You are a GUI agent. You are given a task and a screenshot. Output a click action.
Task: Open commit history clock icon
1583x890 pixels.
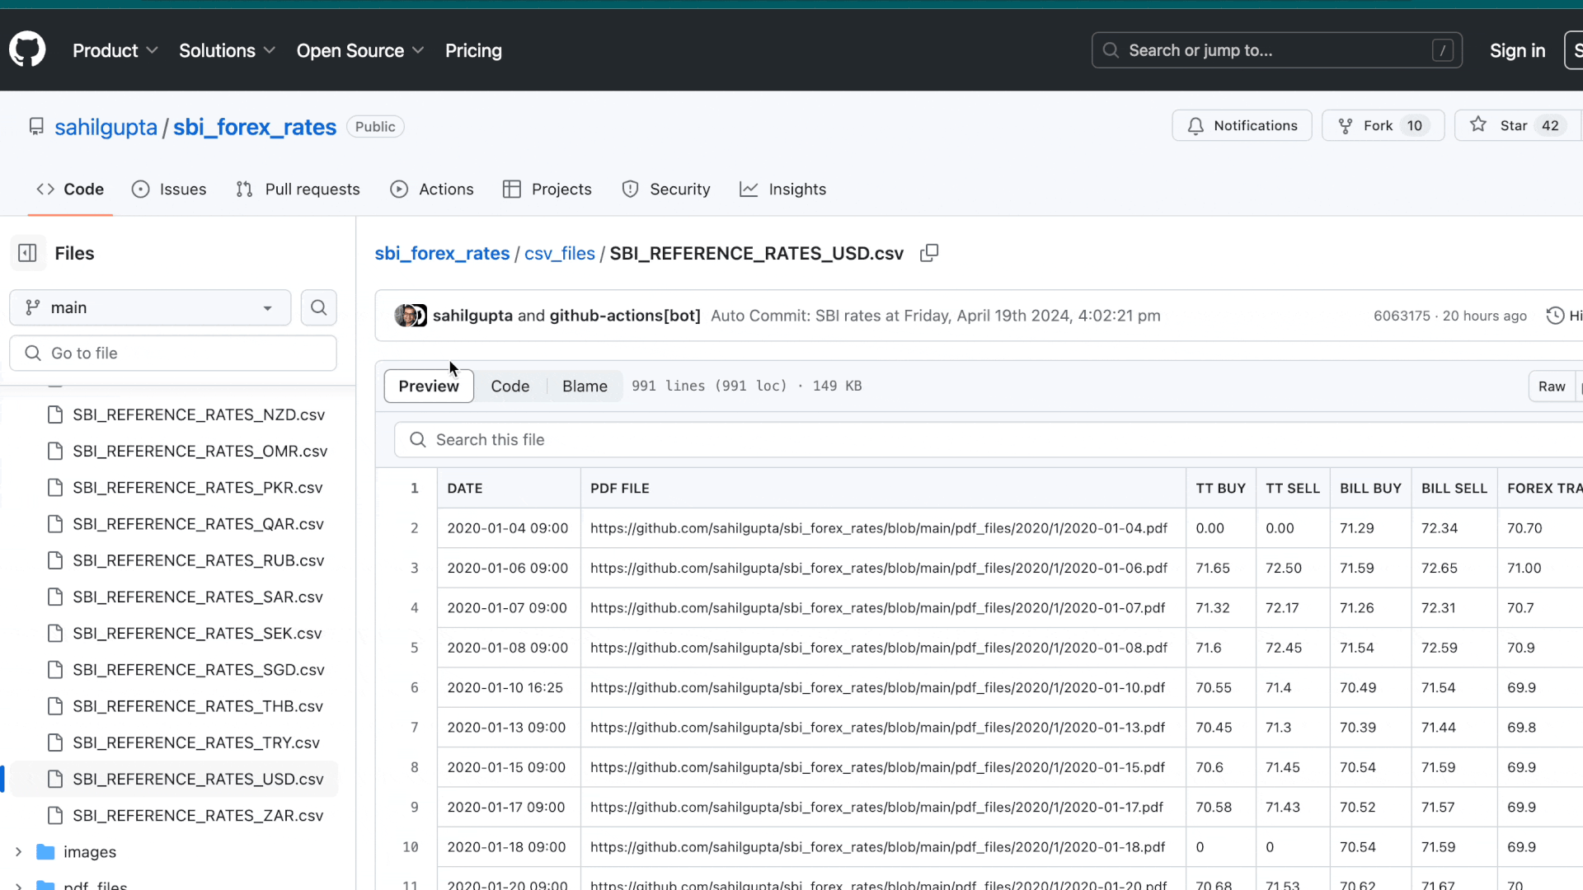pos(1555,316)
